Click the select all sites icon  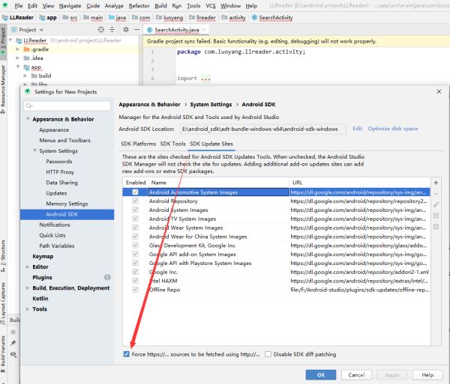coord(436,216)
